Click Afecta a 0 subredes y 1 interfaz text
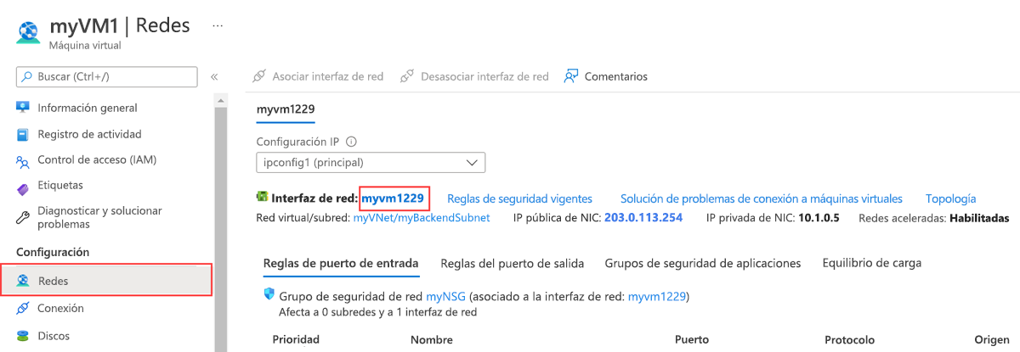This screenshot has height=352, width=1020. pos(377,311)
